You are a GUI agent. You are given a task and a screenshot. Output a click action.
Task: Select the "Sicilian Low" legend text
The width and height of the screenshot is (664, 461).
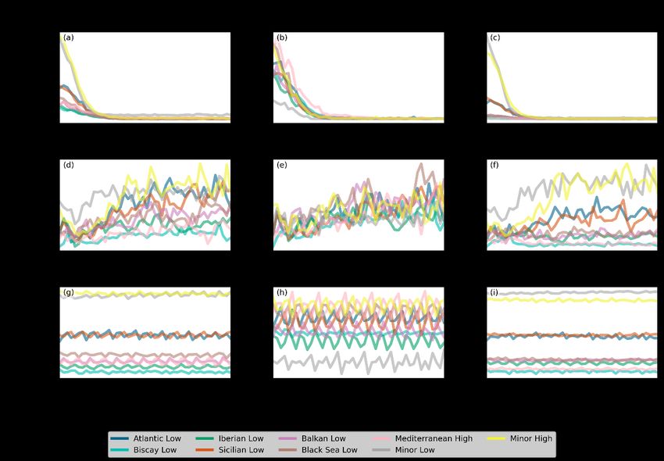click(241, 450)
